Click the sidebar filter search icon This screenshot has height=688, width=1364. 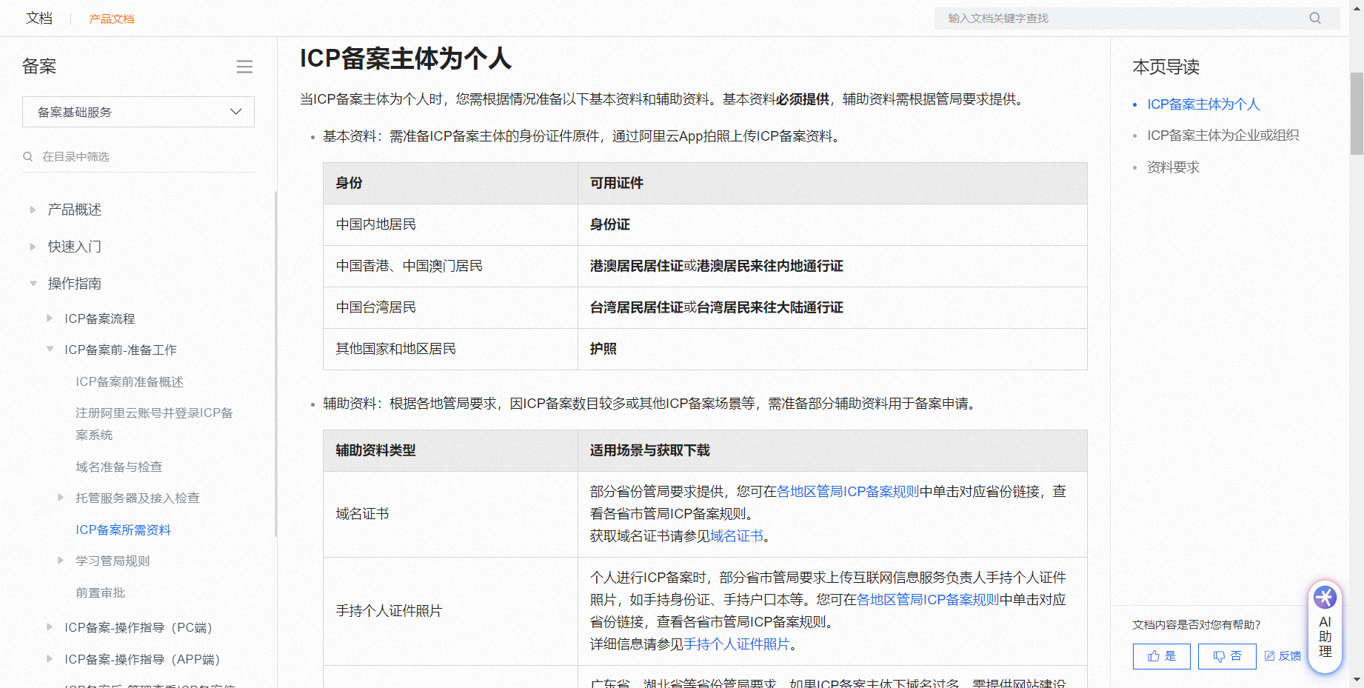pos(28,156)
